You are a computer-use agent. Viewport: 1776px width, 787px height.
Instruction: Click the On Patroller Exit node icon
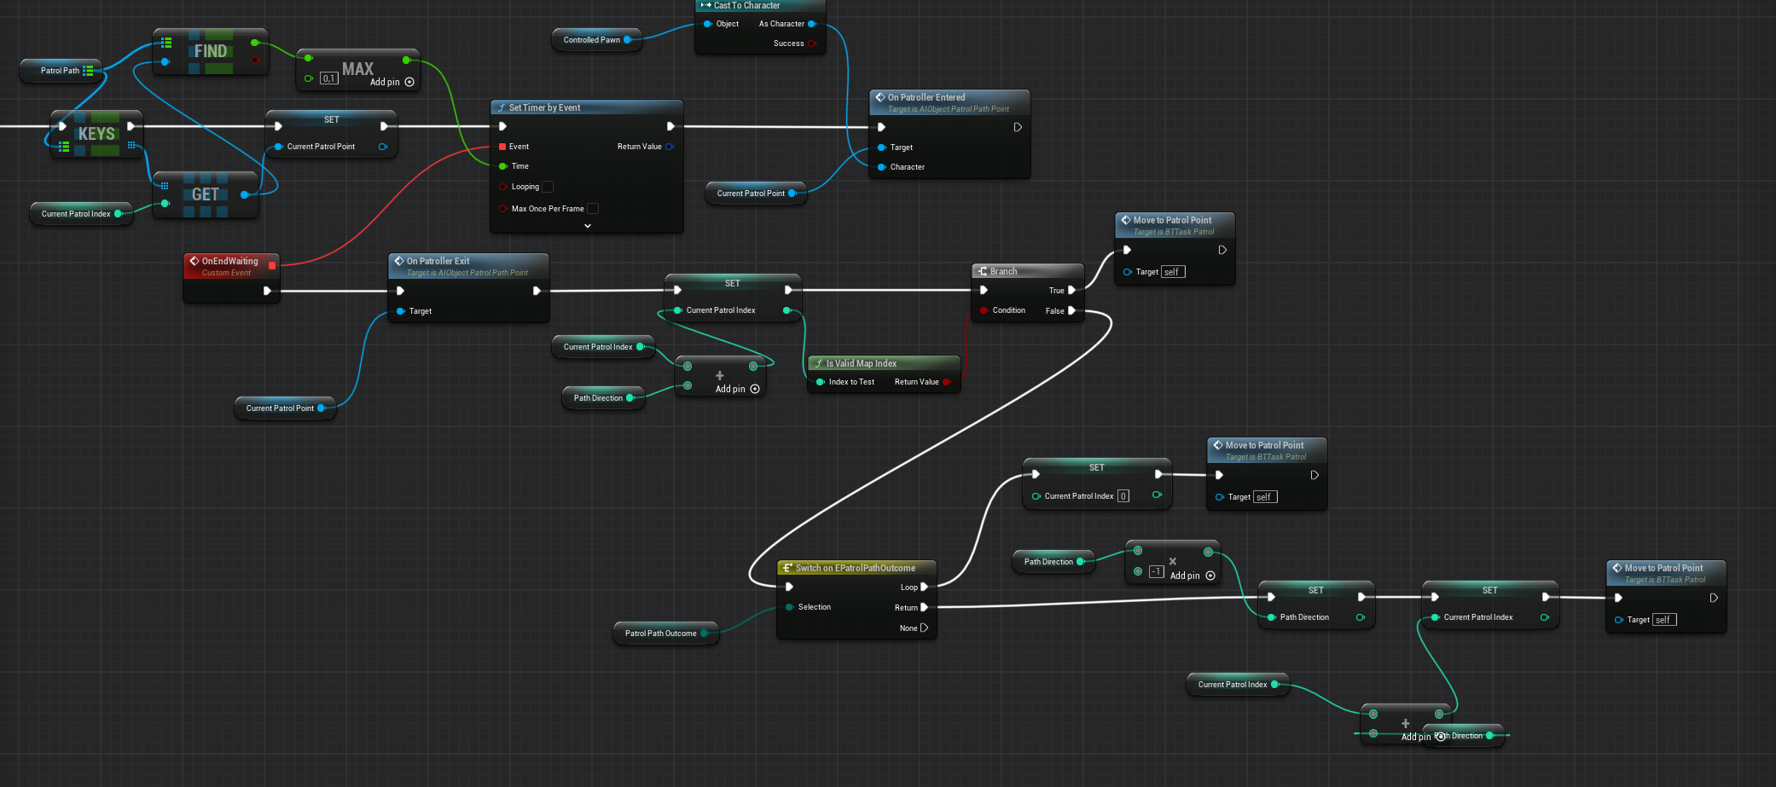(399, 261)
